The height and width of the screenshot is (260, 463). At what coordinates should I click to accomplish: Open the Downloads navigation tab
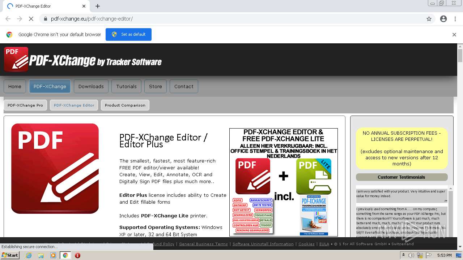click(91, 86)
